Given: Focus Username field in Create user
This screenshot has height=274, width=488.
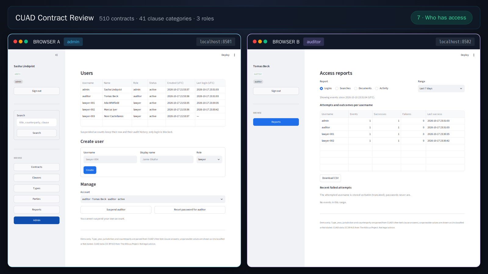Looking at the screenshot, I should pos(110,160).
